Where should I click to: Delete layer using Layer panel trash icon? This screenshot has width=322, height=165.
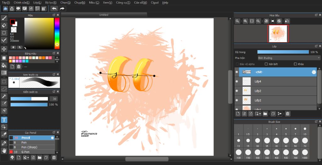point(287,114)
